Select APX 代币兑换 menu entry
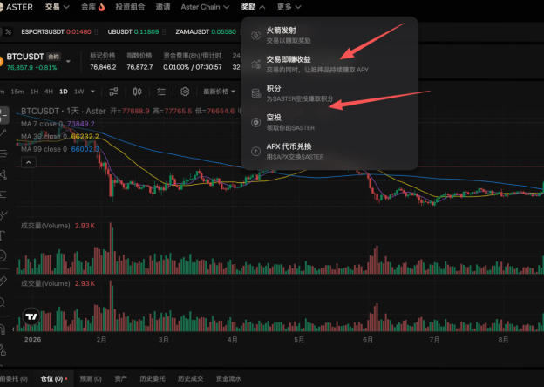 click(x=330, y=152)
